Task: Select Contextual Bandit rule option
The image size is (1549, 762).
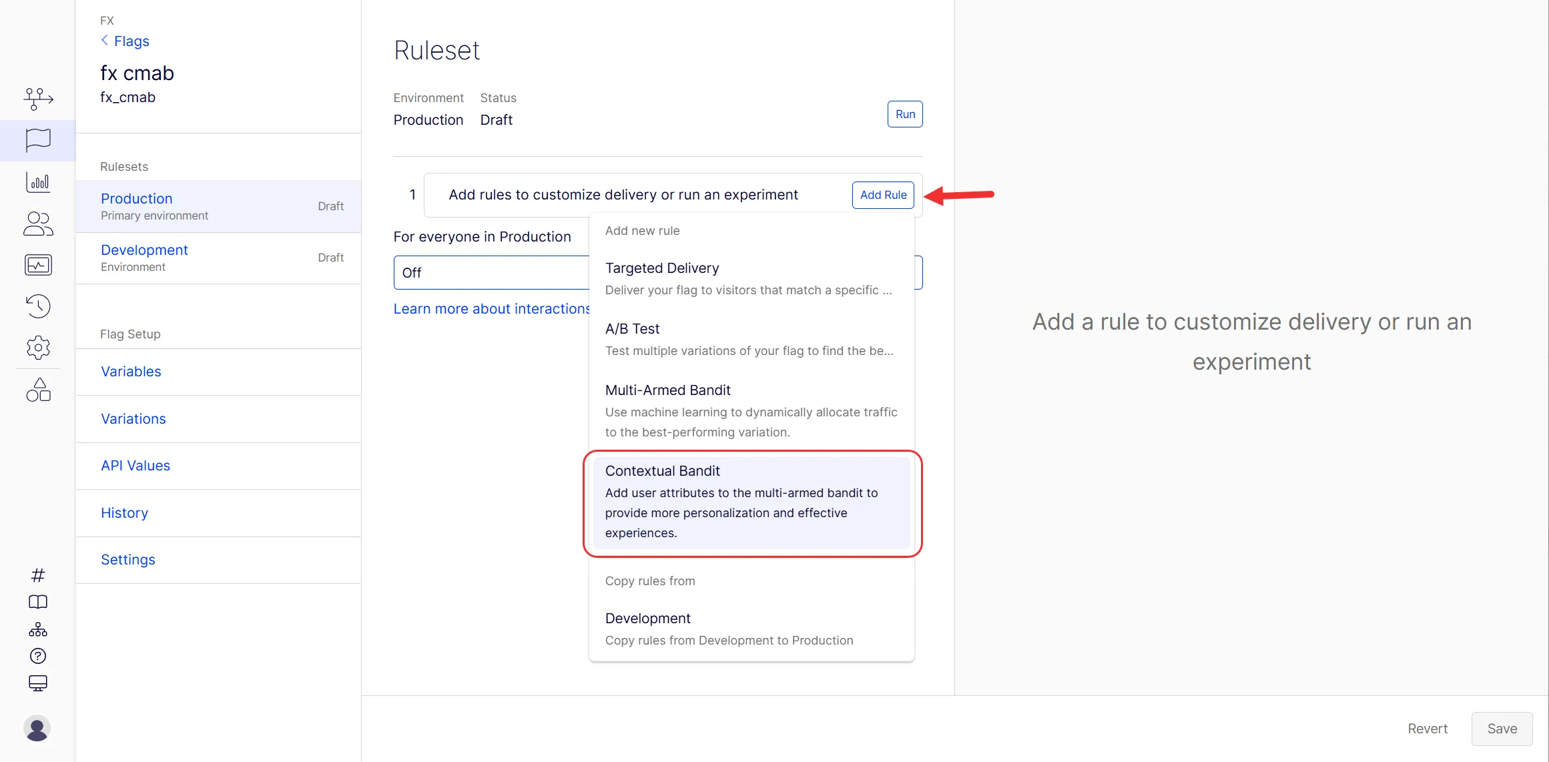Action: [751, 502]
